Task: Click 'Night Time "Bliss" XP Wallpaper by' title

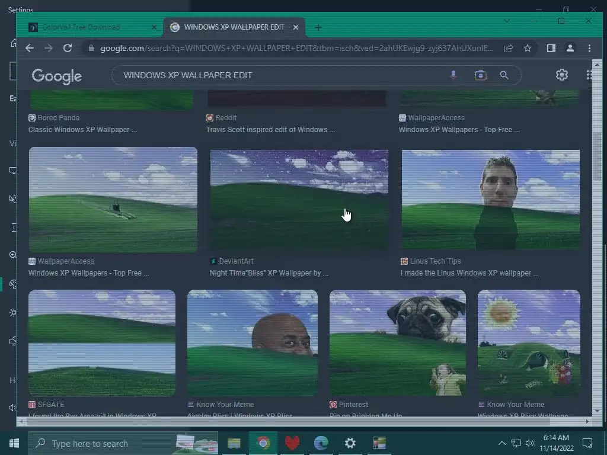Action: click(269, 273)
